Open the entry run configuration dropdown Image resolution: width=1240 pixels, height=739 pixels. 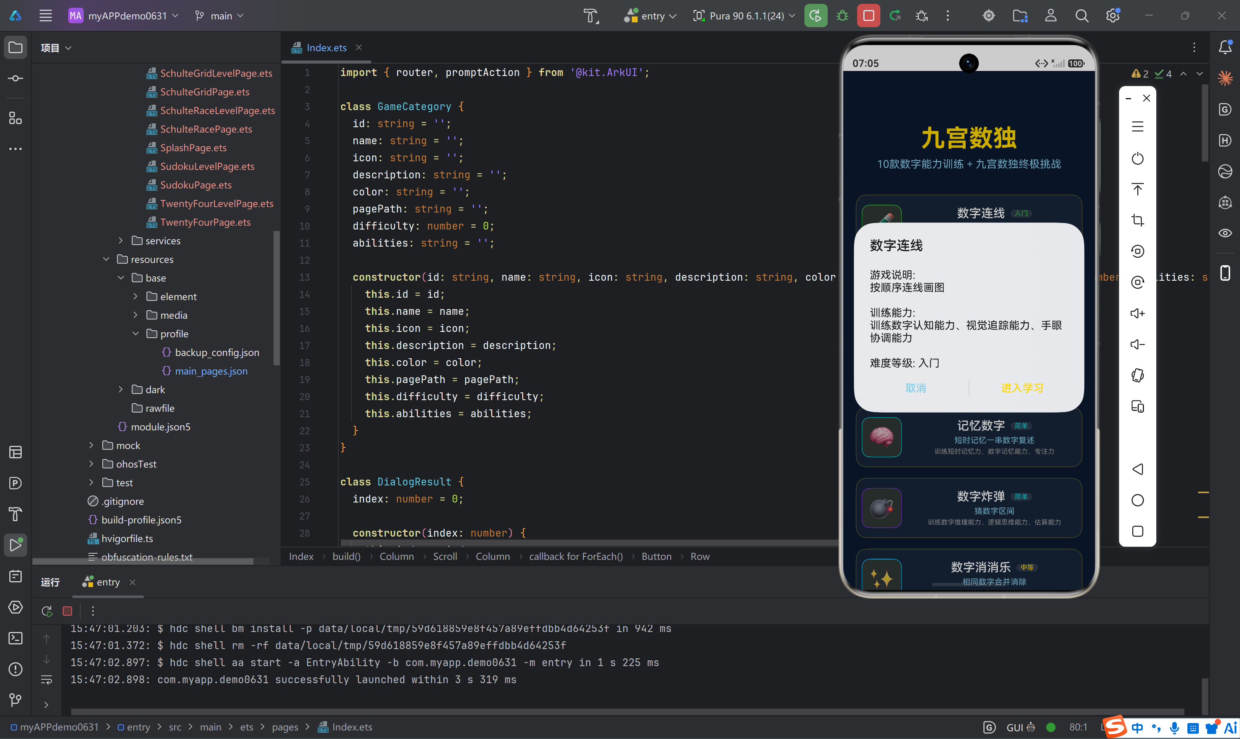click(650, 16)
